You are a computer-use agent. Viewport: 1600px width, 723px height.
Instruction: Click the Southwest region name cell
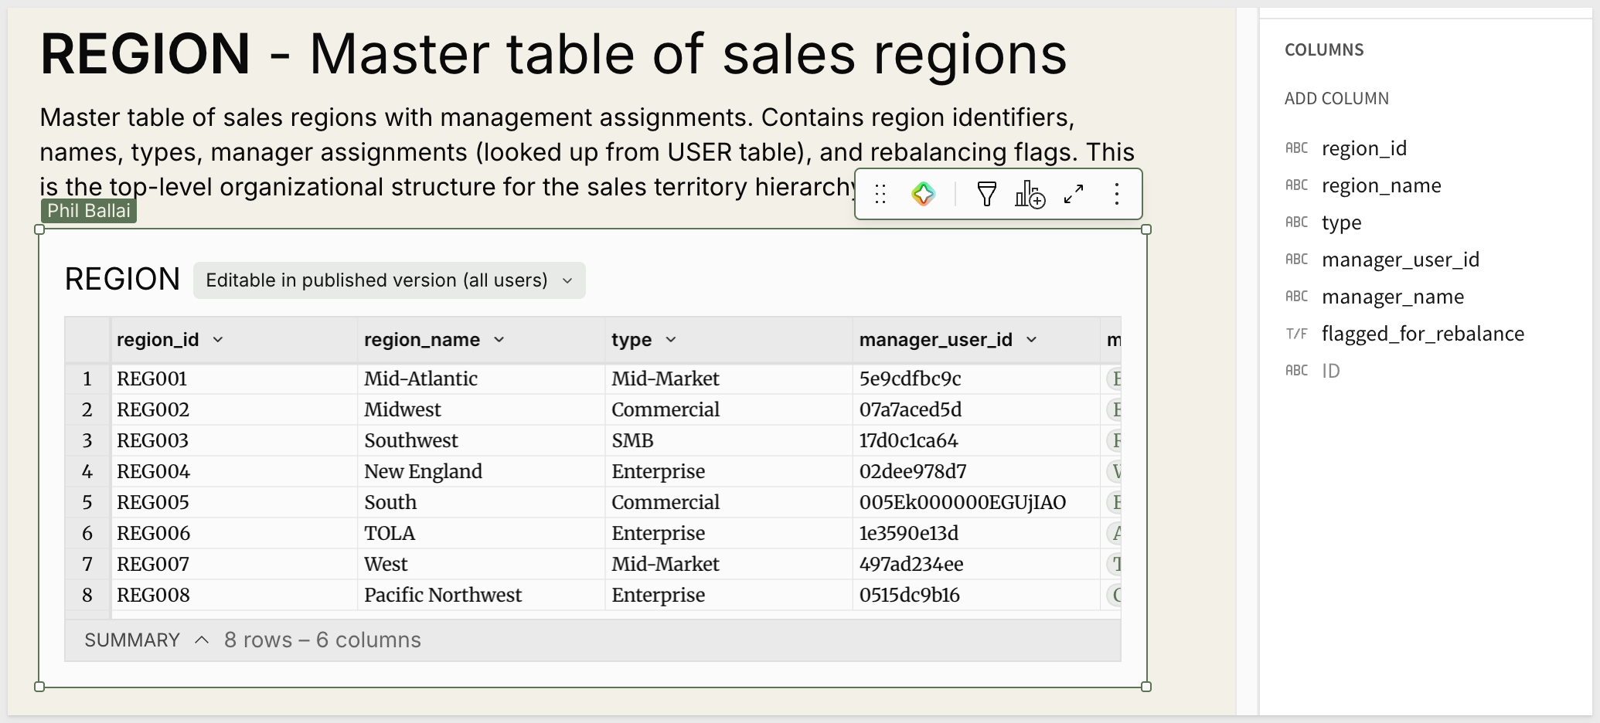(482, 441)
